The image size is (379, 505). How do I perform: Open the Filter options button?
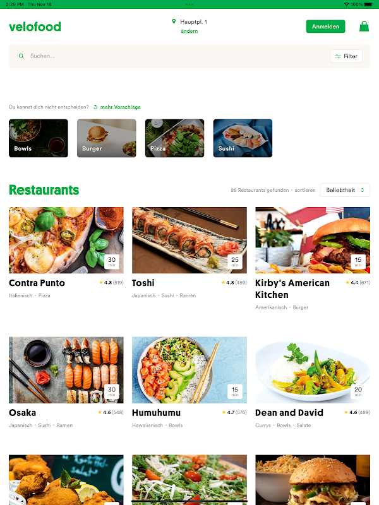tap(346, 56)
